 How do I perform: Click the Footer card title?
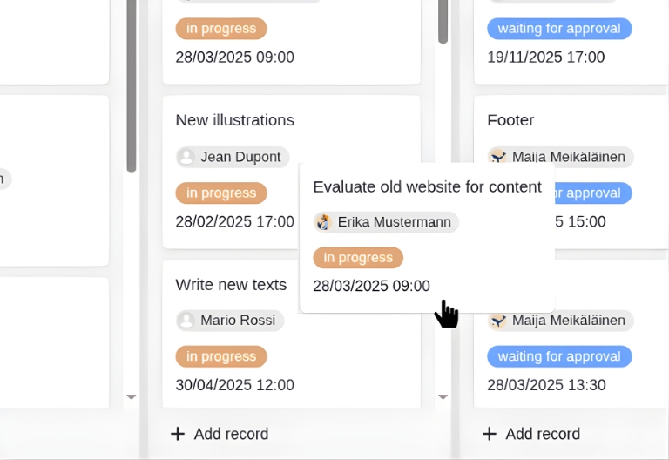(x=510, y=120)
